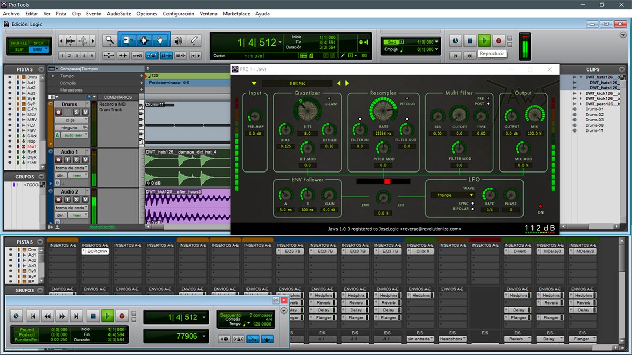The image size is (632, 355).
Task: Click Go to End in floating Transport window
Action: (77, 316)
